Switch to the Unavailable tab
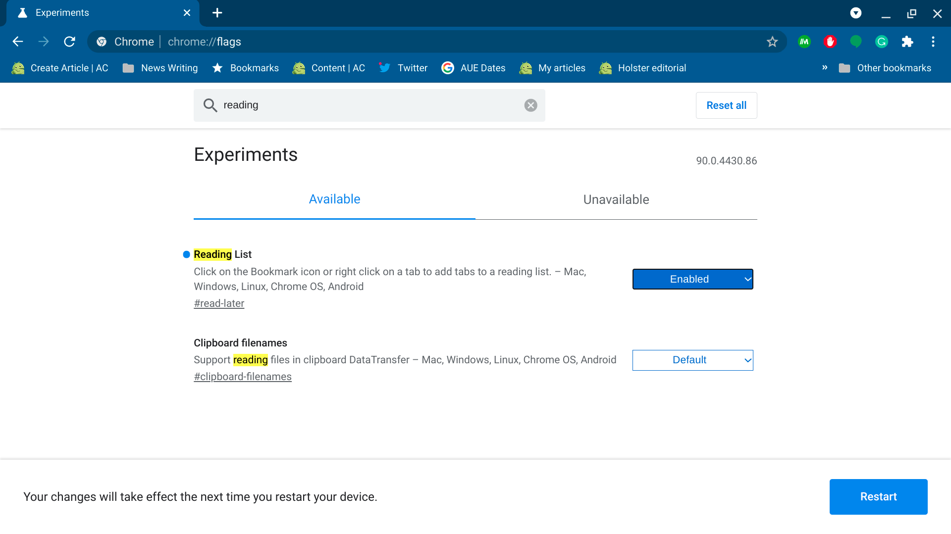Viewport: 951px width, 534px height. click(616, 199)
